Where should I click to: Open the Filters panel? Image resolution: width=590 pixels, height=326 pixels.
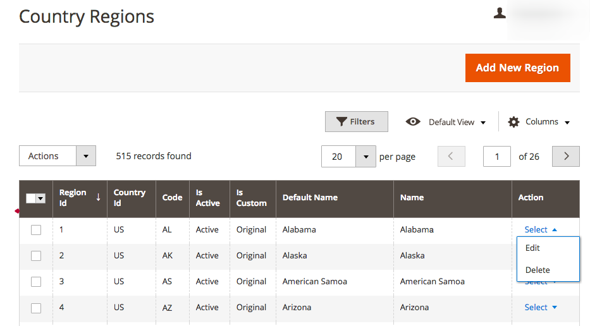tap(356, 121)
